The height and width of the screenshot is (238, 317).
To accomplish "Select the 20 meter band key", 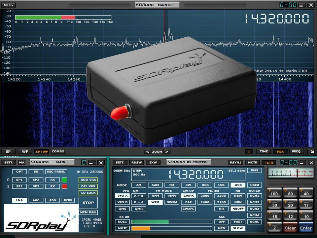I will coord(290,204).
